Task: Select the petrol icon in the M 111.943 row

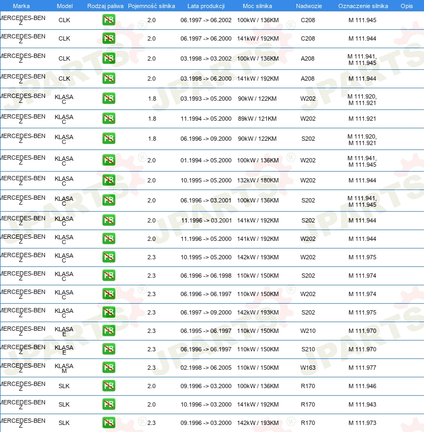Action: tap(108, 404)
